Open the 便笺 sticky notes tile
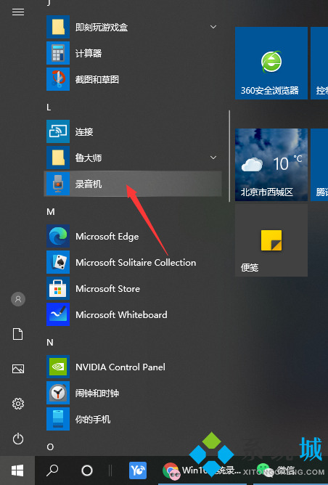 pyautogui.click(x=271, y=240)
